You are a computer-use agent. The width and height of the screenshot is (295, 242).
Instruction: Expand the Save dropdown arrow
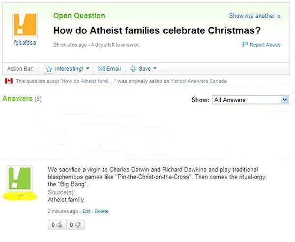[155, 68]
